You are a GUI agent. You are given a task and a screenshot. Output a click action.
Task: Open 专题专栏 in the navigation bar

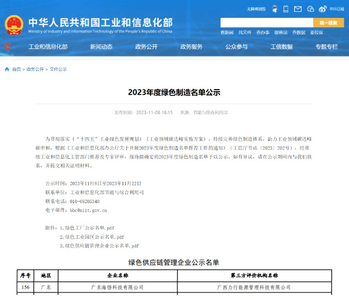[326, 47]
